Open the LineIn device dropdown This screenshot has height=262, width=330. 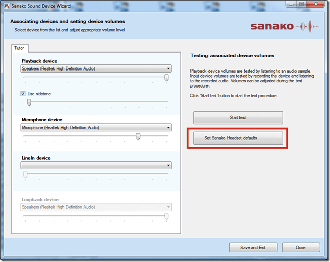(96, 165)
